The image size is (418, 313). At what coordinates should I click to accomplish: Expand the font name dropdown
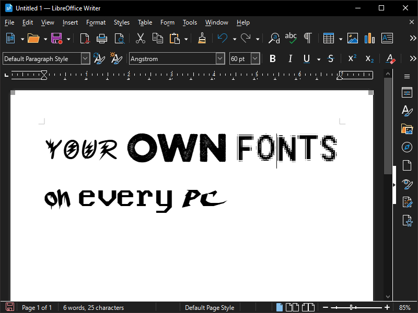[x=220, y=59]
